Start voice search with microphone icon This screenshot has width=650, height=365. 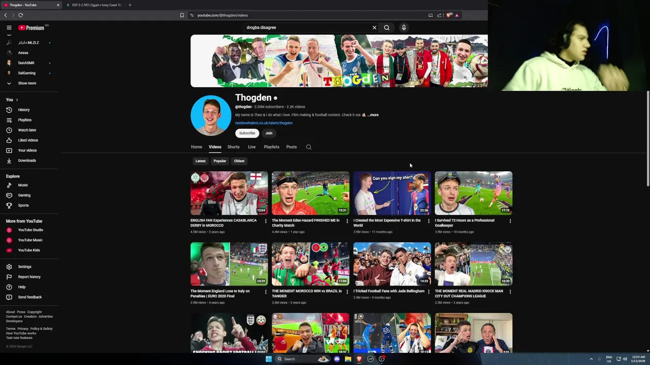pyautogui.click(x=404, y=27)
